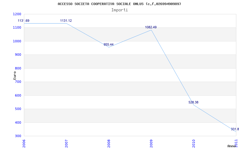Click the Importi subtitle
Viewport: 239px width, 149px height.
(x=119, y=10)
